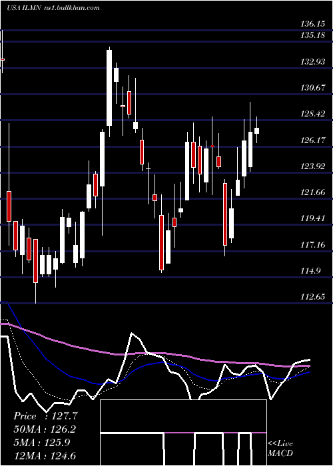This screenshot has width=333, height=466.
Task: Click the 130.67 price level label
Action: [x=313, y=88]
